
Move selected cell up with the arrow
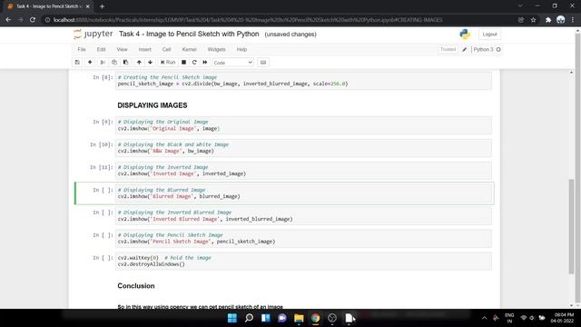coord(139,63)
